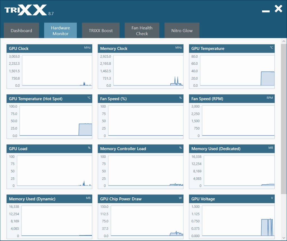Click the Fan Speed (%) graph
The image size is (287, 241).
point(146,121)
